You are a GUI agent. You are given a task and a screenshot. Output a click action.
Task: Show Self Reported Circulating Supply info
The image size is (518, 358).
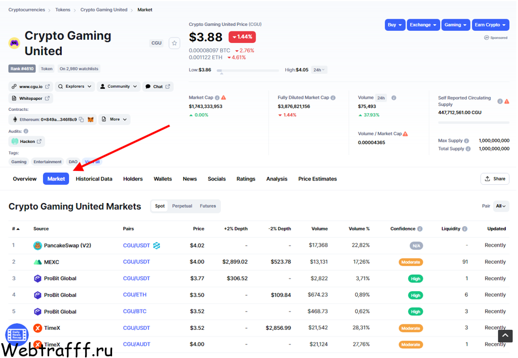point(500,101)
